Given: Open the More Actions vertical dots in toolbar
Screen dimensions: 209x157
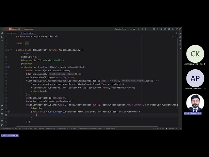Looking at the screenshot, I should (x=145, y=29).
